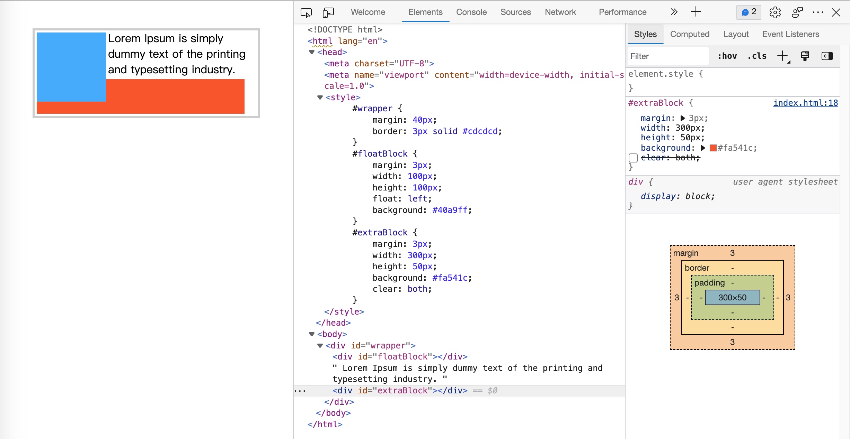850x439 pixels.
Task: Expand the margin shorthand property
Action: click(x=683, y=118)
